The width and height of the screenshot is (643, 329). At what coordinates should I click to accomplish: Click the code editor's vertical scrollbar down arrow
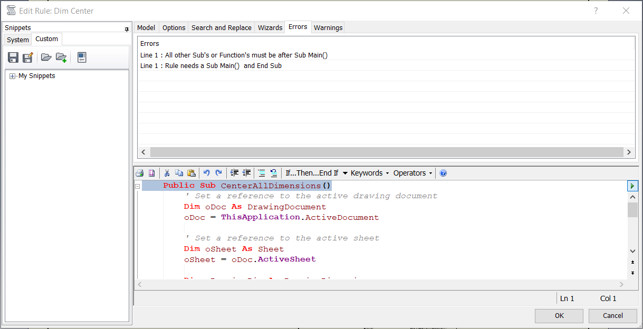click(x=632, y=250)
